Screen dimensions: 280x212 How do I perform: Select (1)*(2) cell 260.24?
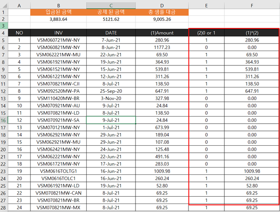point(252,178)
